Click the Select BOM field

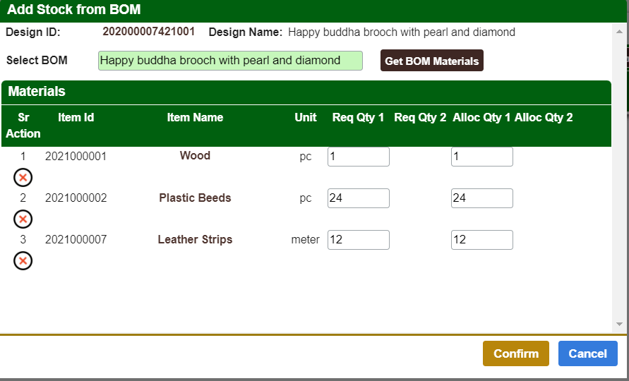230,61
